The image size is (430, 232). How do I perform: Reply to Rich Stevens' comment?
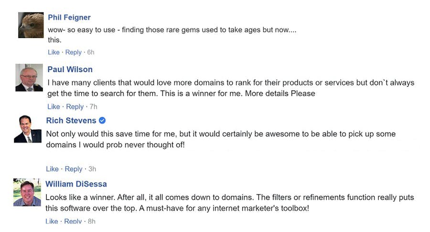pyautogui.click(x=73, y=169)
